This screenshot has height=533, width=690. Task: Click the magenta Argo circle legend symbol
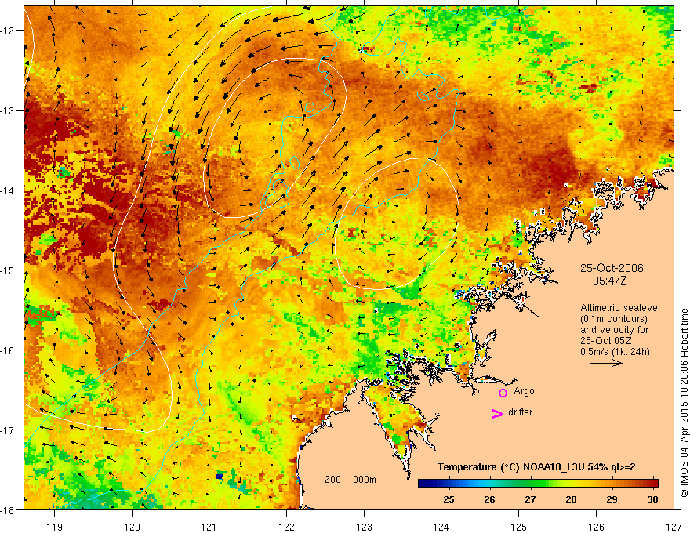pos(503,393)
